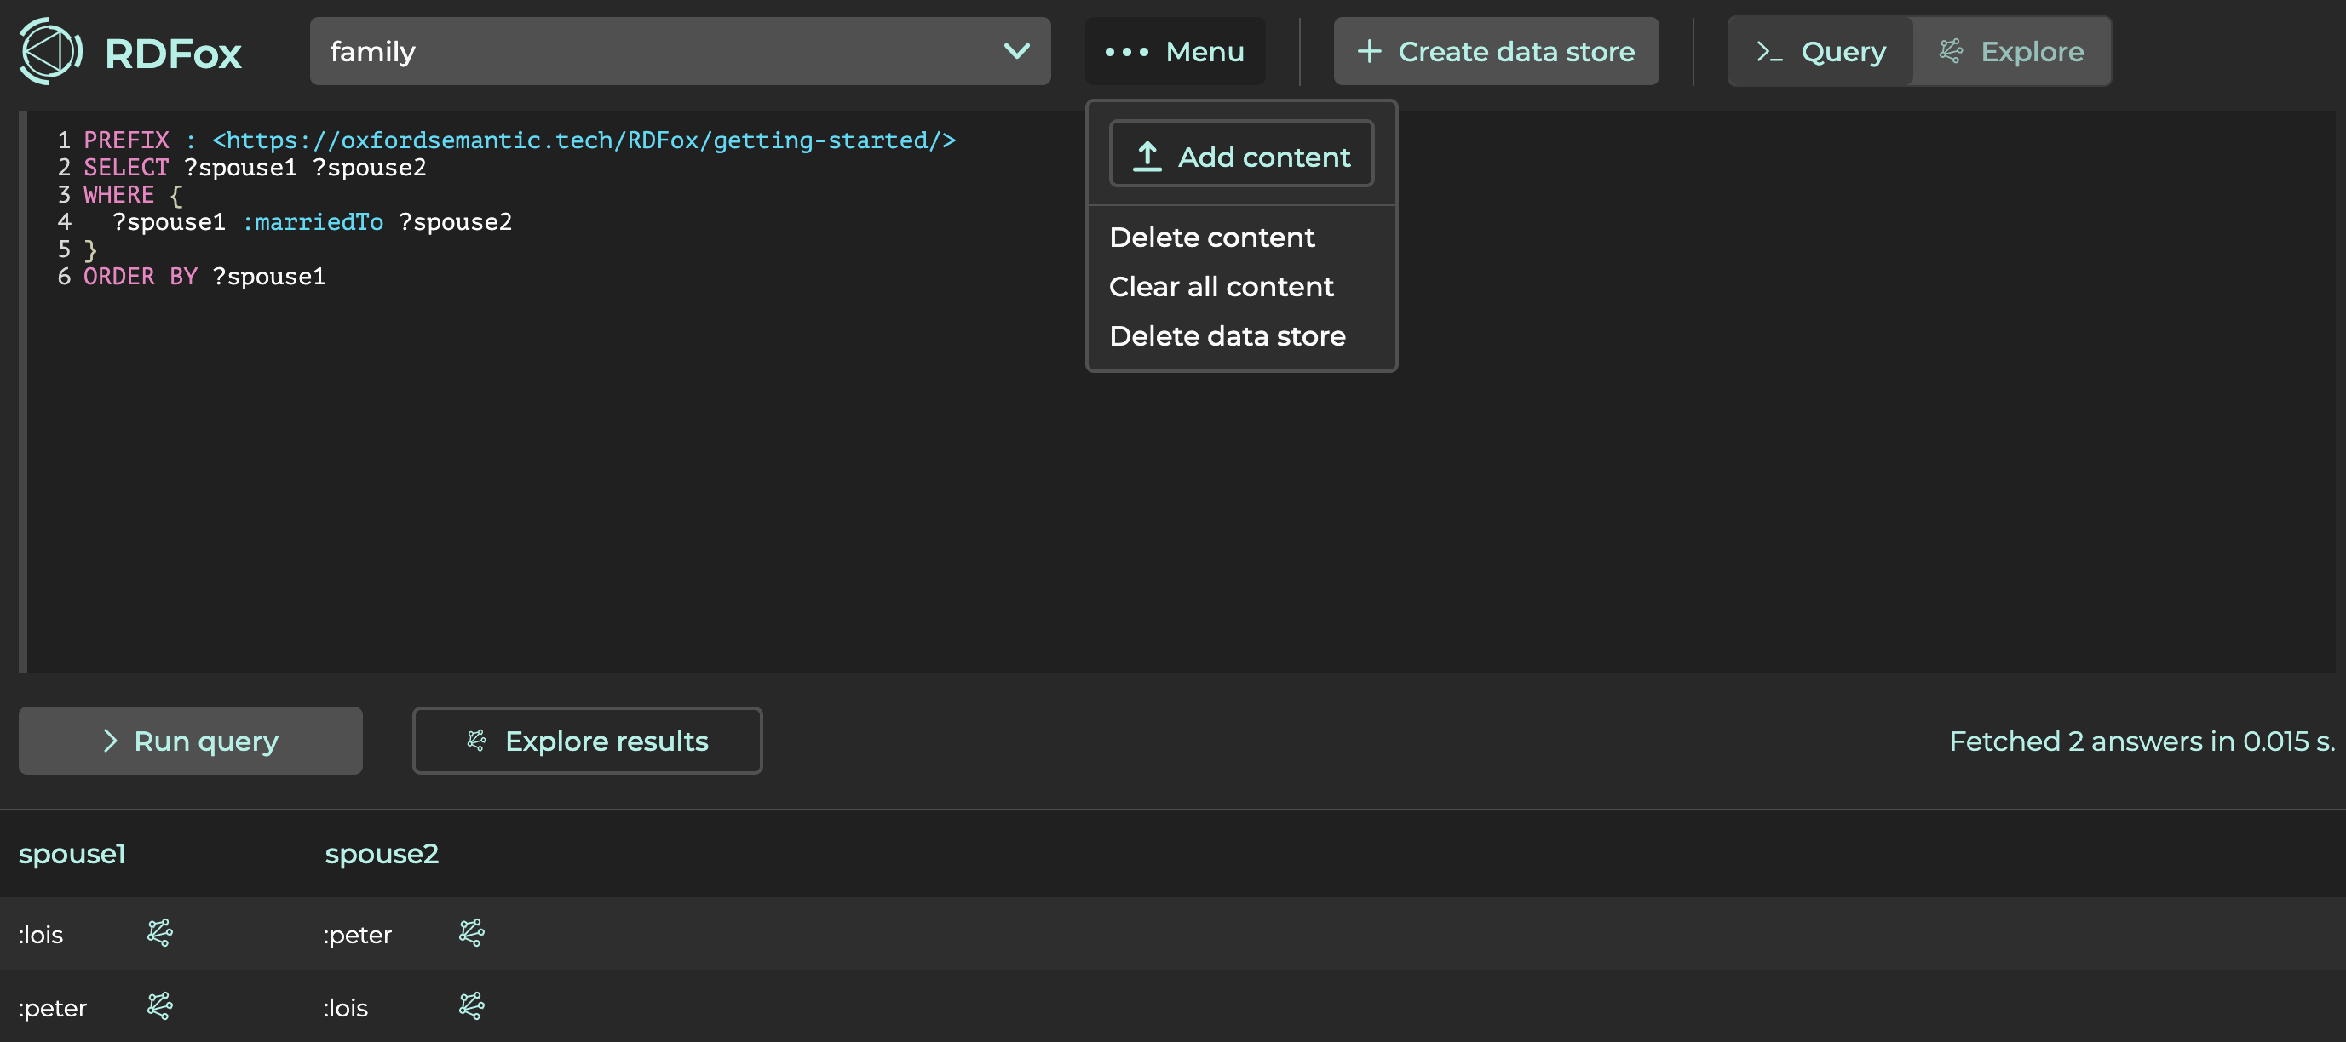Click the spouse2 column header
2346x1042 pixels.
pyautogui.click(x=382, y=854)
